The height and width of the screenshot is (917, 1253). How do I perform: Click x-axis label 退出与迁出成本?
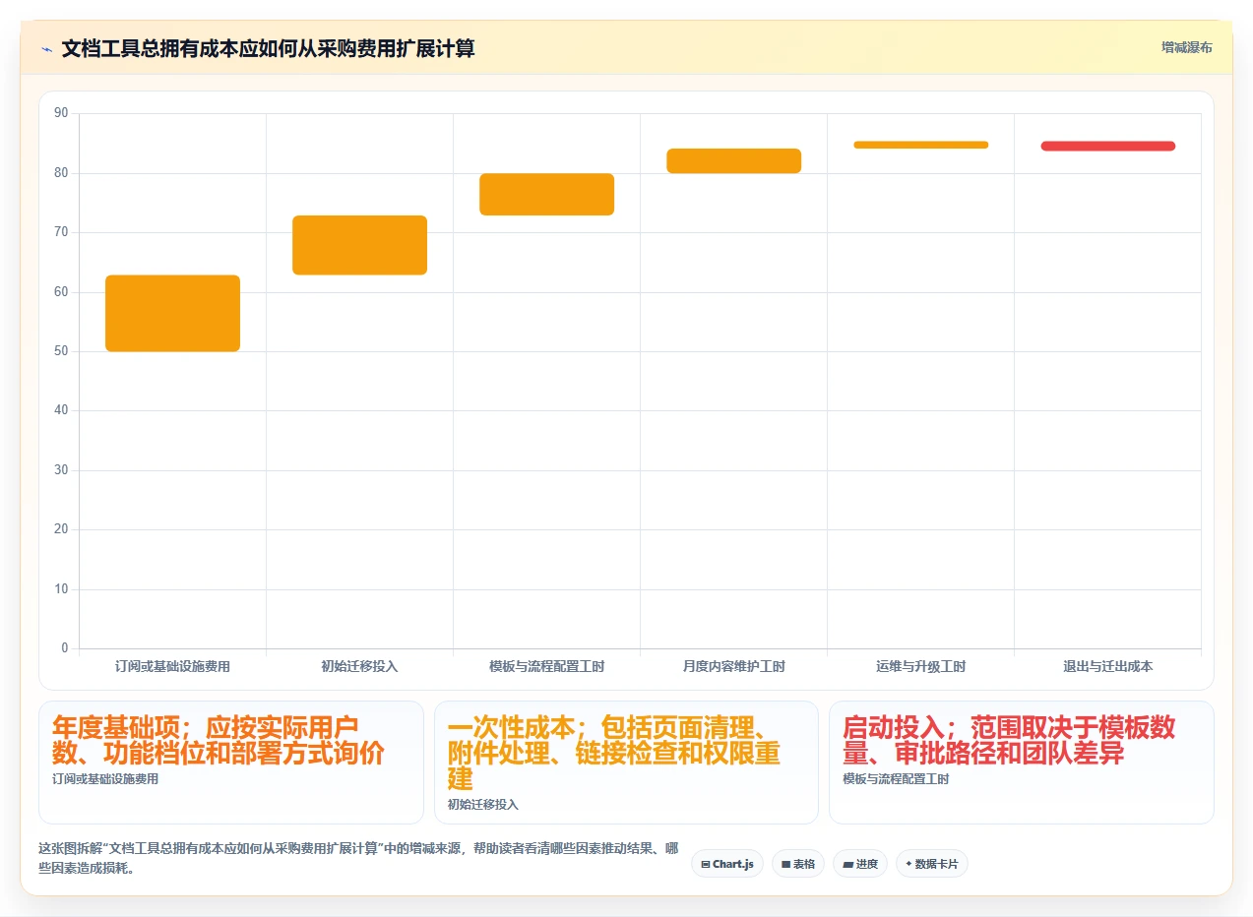[x=1107, y=666]
